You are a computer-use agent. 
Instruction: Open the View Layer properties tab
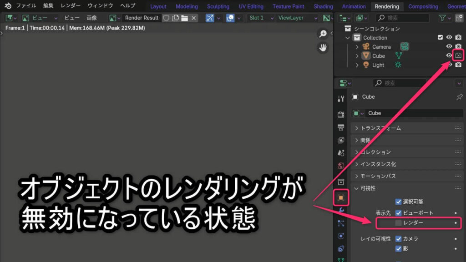(341, 140)
